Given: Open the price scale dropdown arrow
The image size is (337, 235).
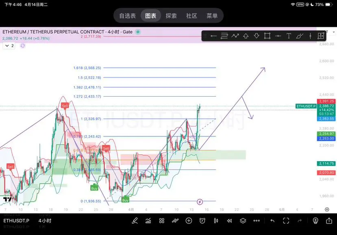Looking at the screenshot, I should pos(334,32).
